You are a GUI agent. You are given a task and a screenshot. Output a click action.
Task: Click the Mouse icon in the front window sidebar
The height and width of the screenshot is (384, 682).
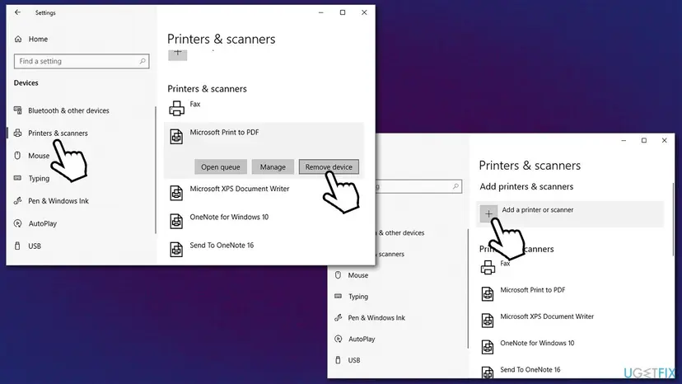17,156
